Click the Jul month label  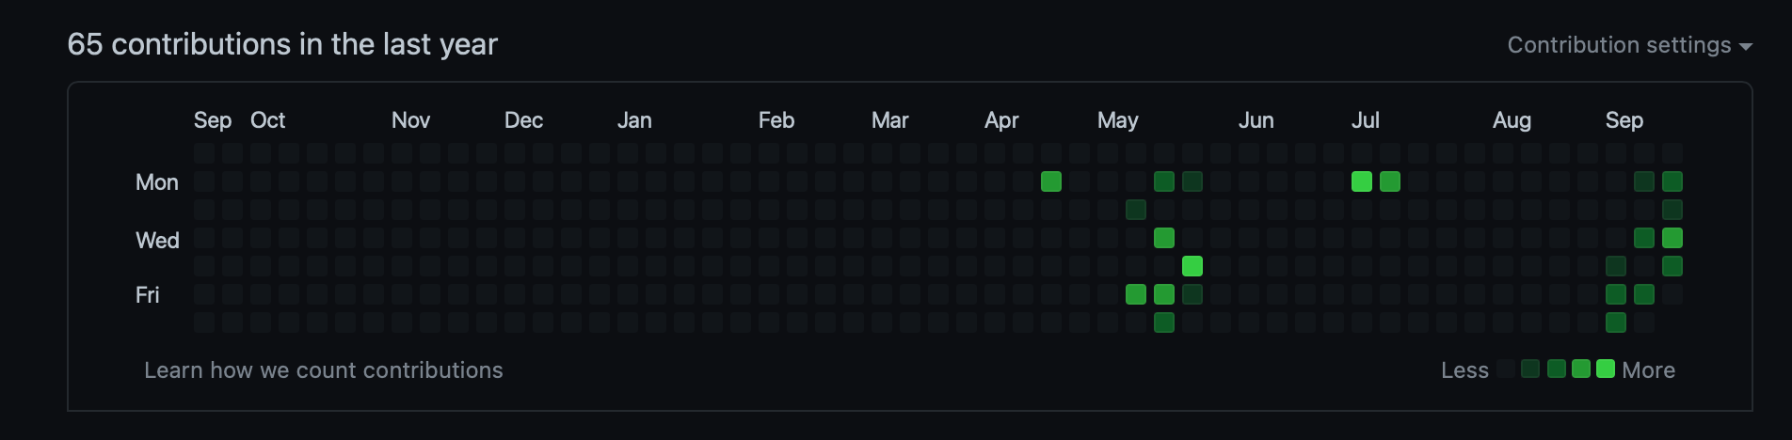pyautogui.click(x=1365, y=120)
